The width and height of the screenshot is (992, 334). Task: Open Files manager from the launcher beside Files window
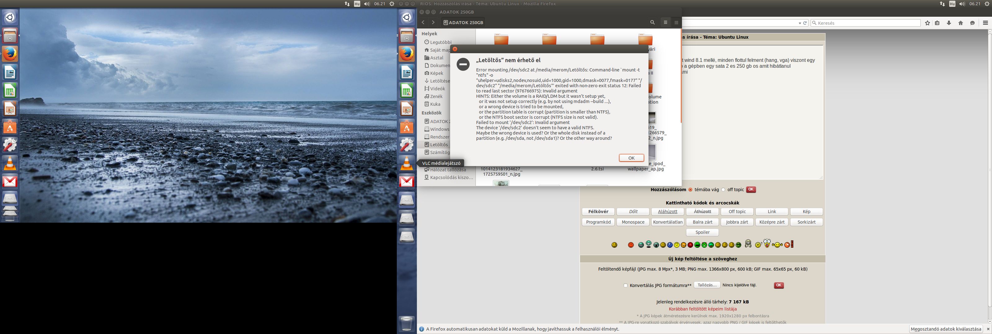pos(407,35)
